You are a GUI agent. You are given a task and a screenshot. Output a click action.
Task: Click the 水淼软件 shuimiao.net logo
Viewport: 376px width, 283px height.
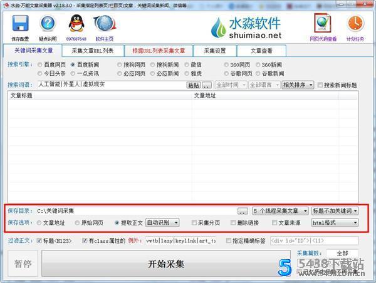(246, 28)
